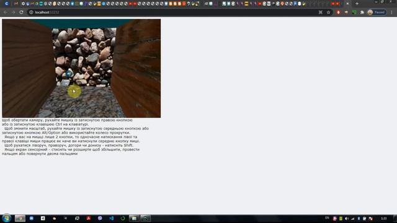Open Viber from the taskbar

coord(100,218)
